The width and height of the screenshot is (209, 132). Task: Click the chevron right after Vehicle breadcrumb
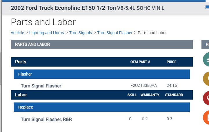(x=27, y=33)
